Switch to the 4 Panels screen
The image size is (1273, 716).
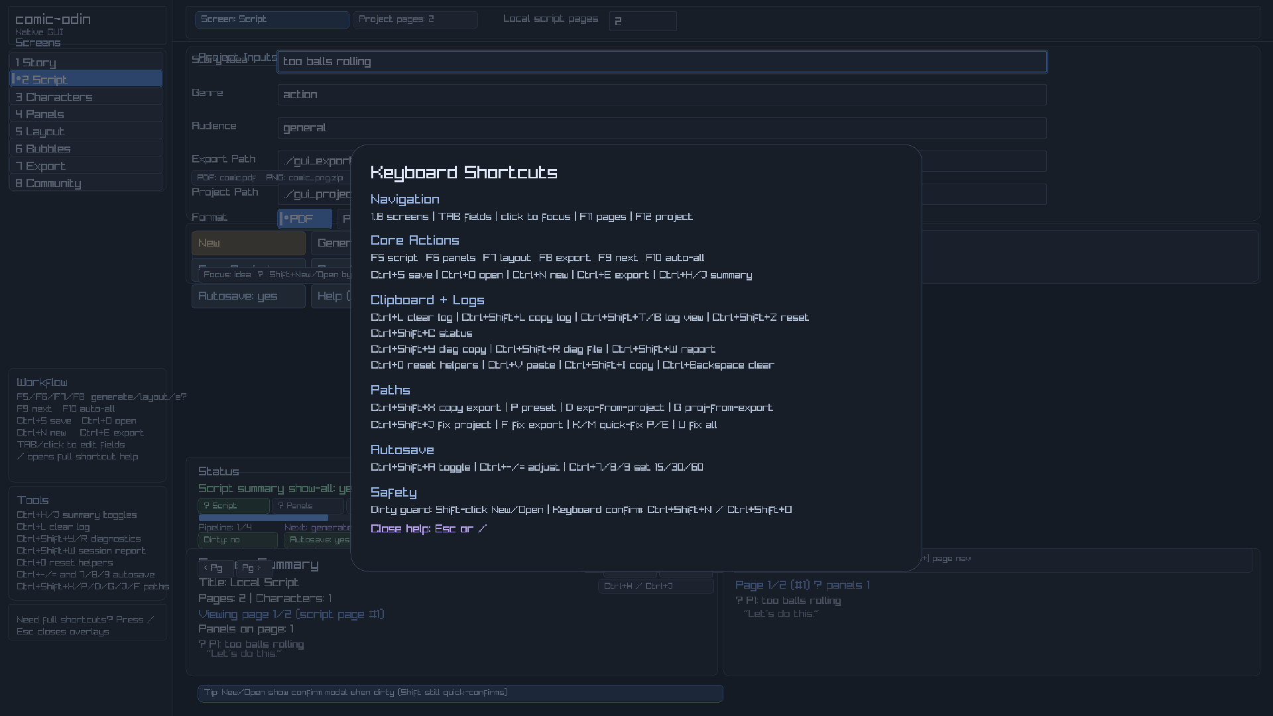click(86, 114)
